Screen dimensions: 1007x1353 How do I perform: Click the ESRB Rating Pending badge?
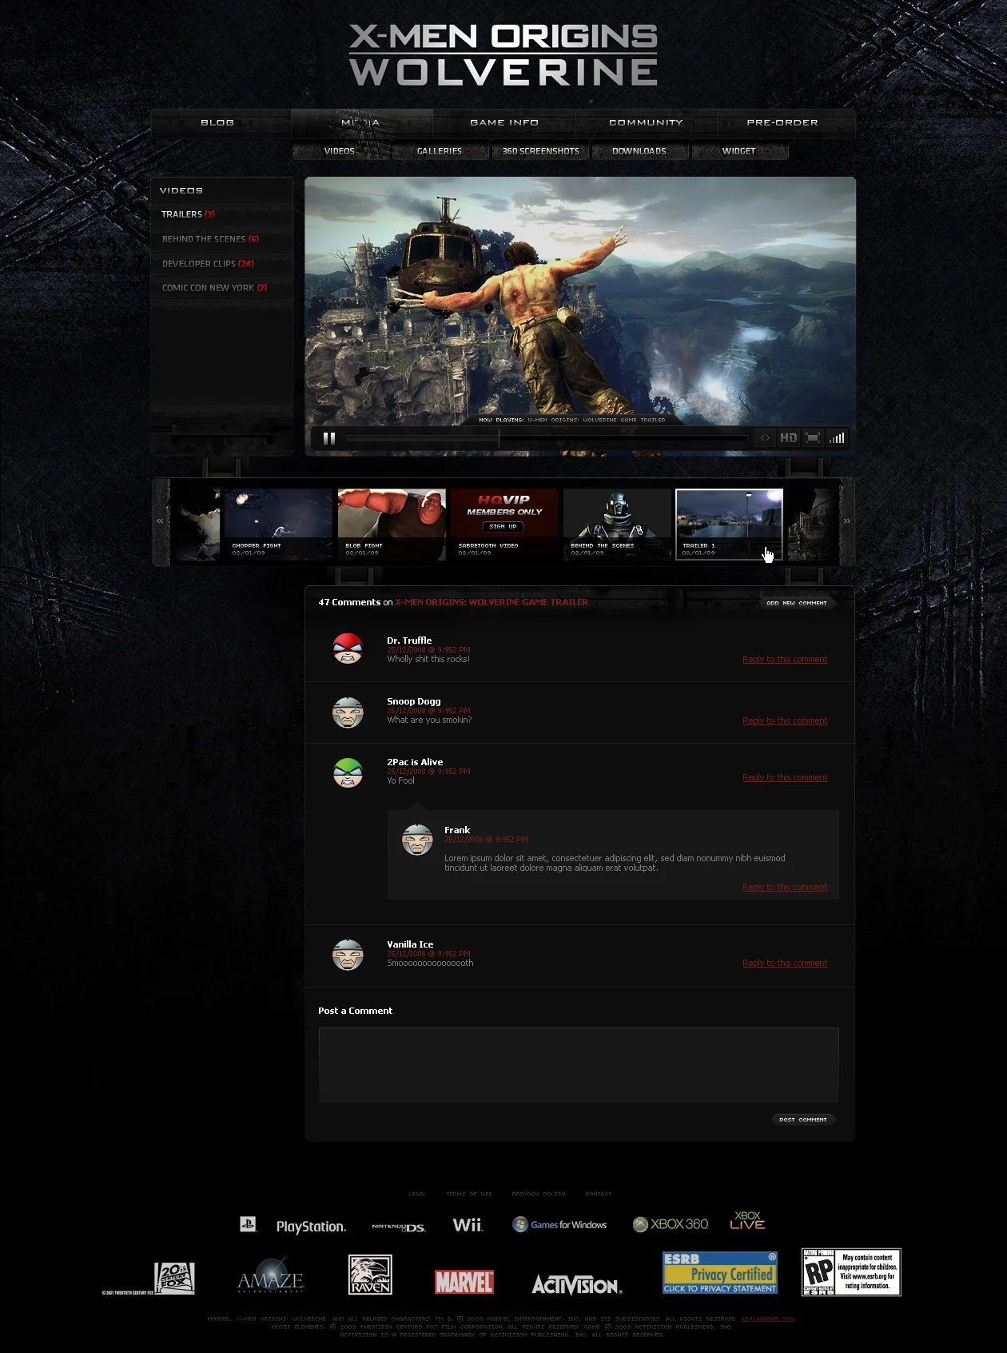(x=851, y=1272)
